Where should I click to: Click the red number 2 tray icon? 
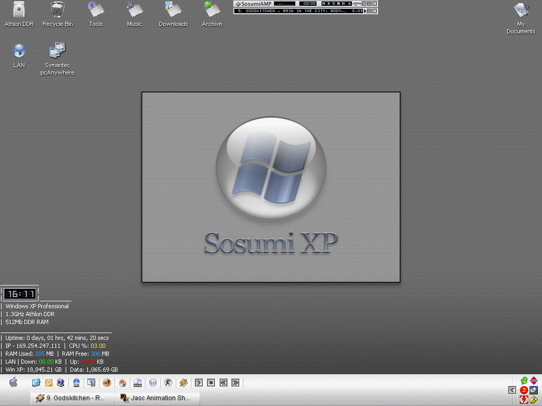(x=524, y=390)
